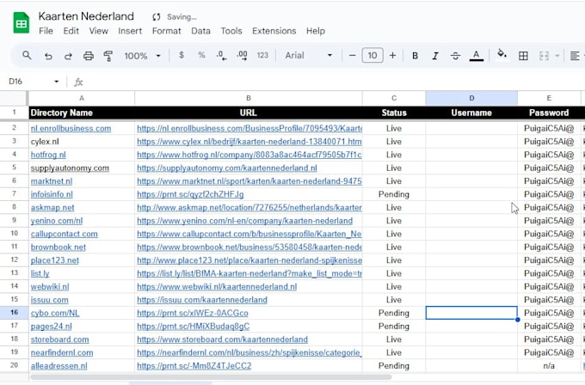Open the Google Sheets home icon
This screenshot has height=385, width=585.
[22, 23]
